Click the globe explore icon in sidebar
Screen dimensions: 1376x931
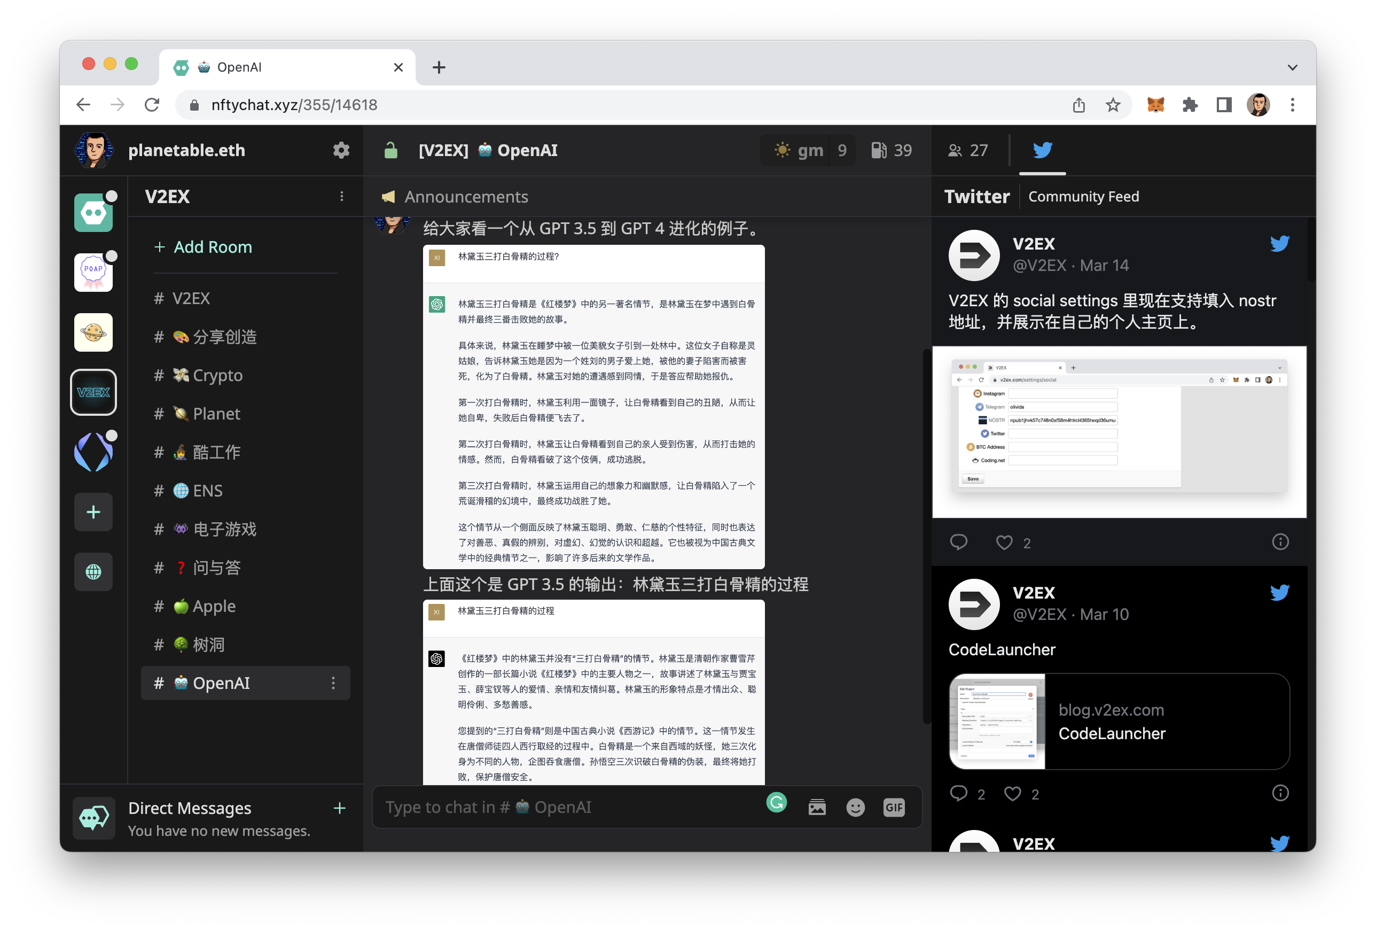(x=93, y=571)
